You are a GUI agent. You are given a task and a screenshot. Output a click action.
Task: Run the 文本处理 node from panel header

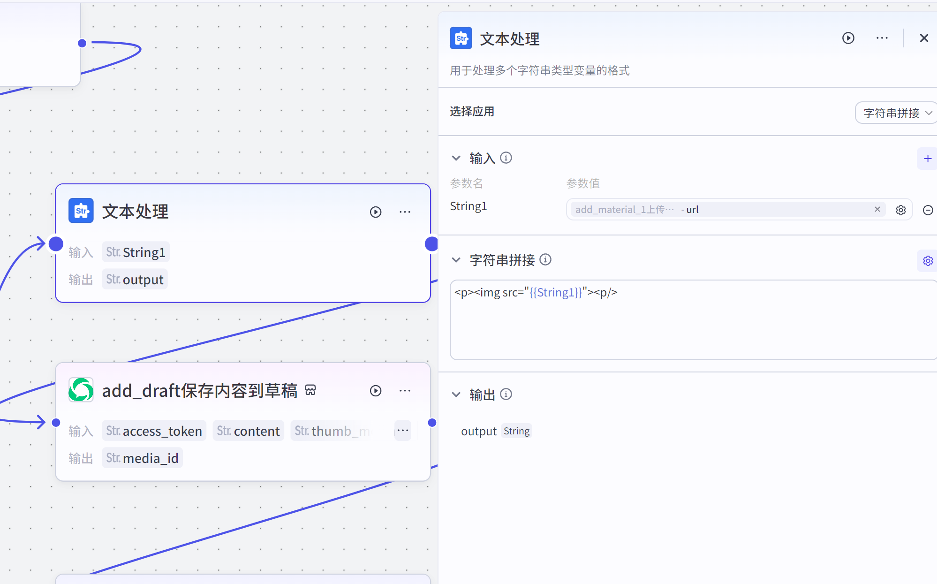(x=848, y=38)
